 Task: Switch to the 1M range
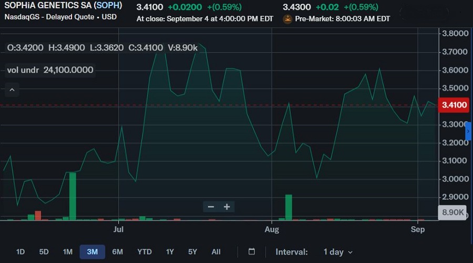point(68,252)
